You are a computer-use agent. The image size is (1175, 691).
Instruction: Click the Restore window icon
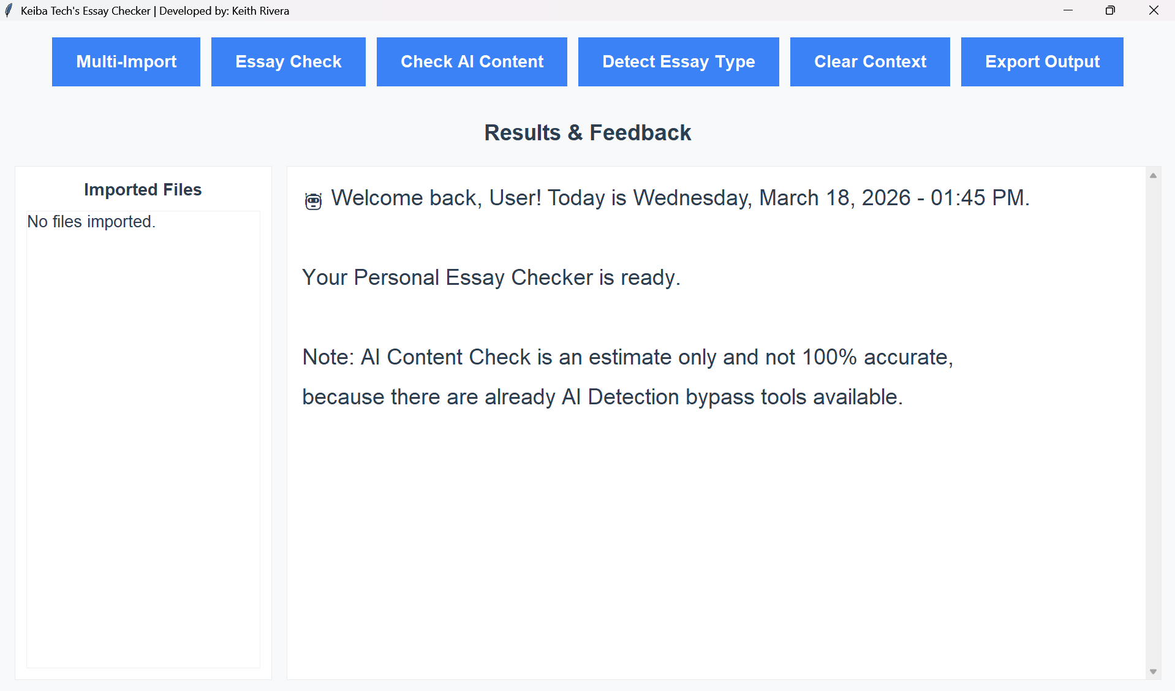(1109, 10)
